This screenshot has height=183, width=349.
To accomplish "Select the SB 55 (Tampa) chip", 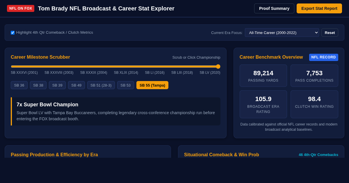I will 152,85.
